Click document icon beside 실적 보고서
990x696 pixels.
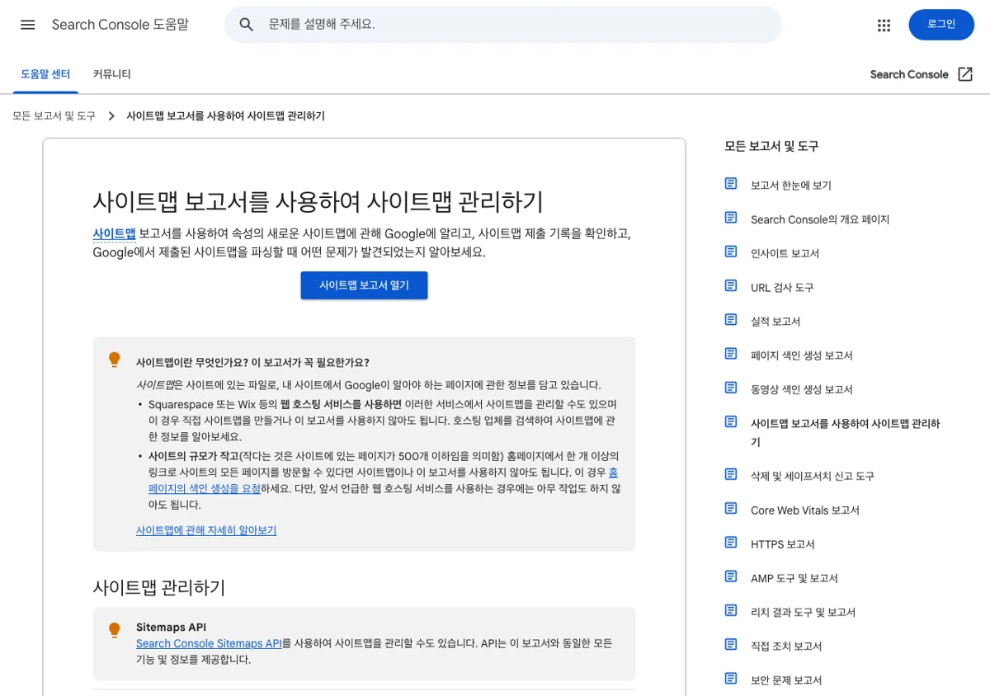(x=731, y=319)
